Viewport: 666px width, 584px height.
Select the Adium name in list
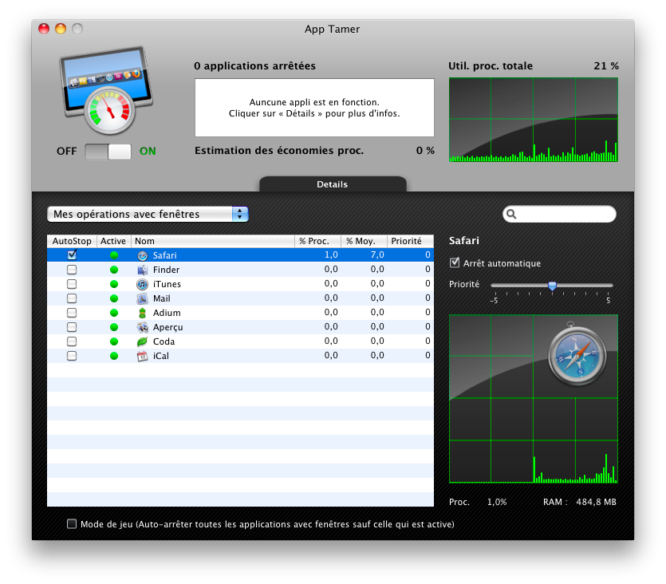[x=167, y=313]
